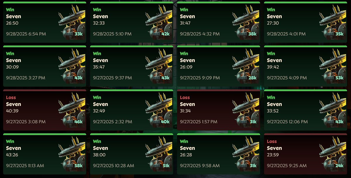351x178 pixels.
Task: Open the 35:47 win match card
Action: 132,66
